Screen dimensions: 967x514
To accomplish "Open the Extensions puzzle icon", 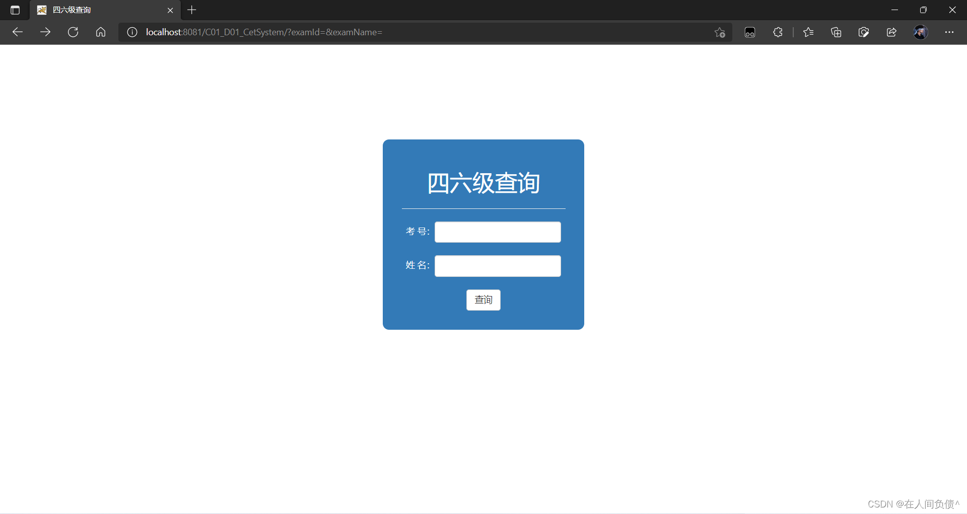I will pos(777,32).
